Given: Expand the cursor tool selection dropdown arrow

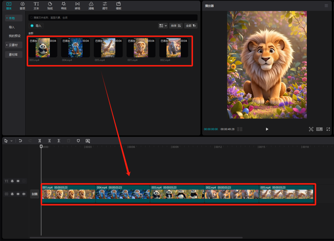Looking at the screenshot, I should coord(11,141).
